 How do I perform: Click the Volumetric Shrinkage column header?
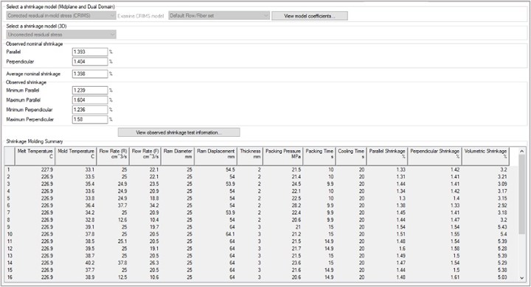[x=485, y=156]
